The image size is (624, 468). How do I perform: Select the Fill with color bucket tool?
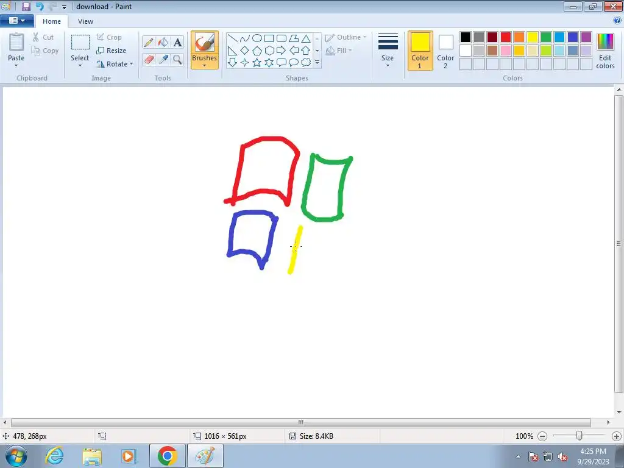point(163,42)
